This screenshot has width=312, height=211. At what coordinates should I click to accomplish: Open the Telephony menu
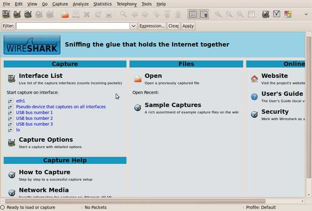[126, 4]
